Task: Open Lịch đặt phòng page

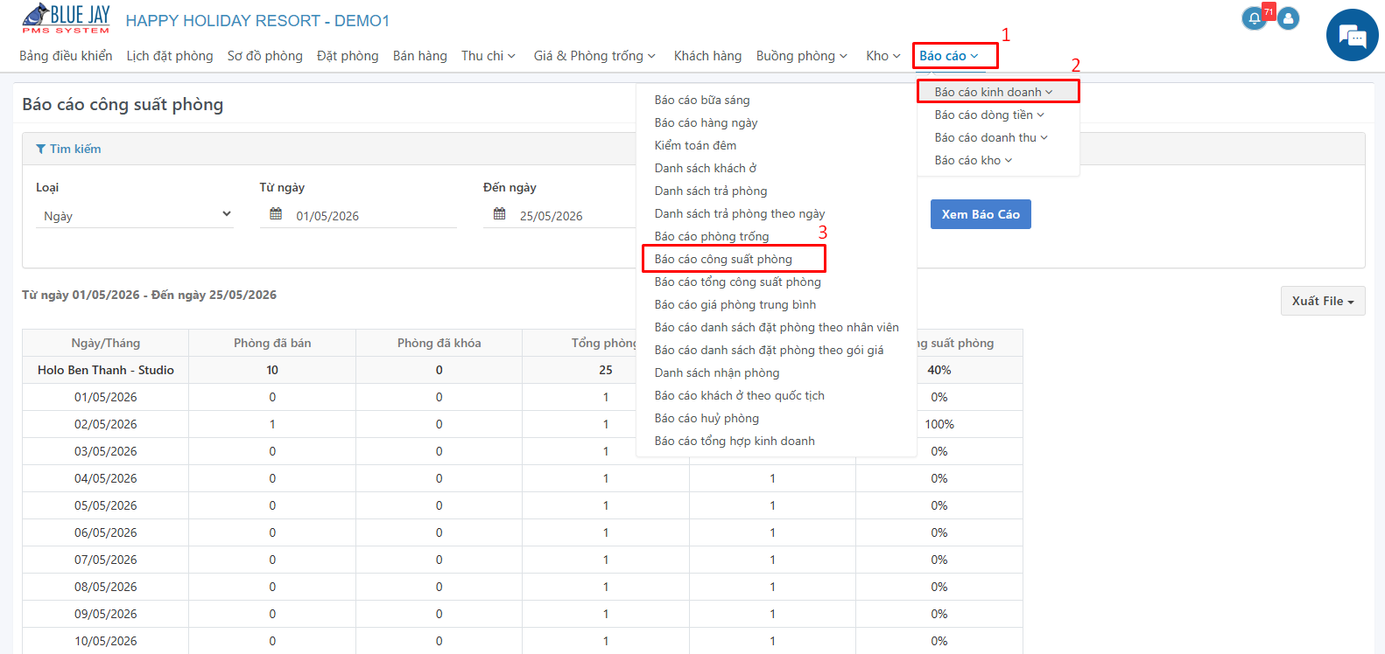Action: click(170, 56)
